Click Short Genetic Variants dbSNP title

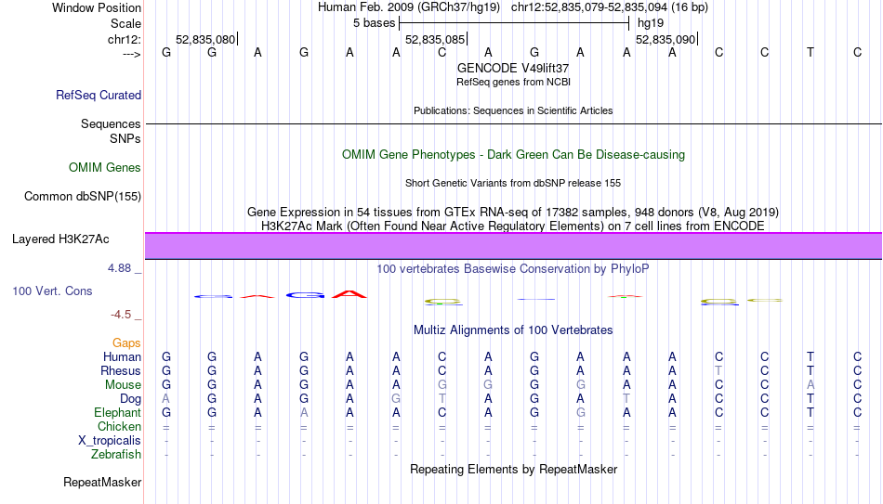click(513, 184)
